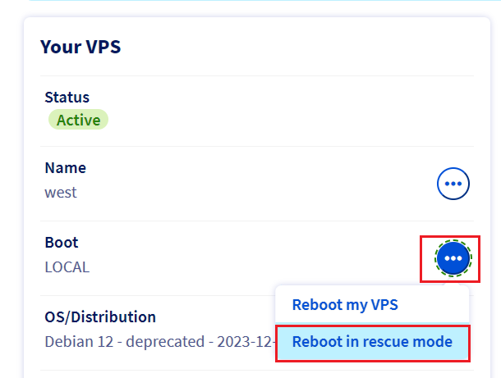The height and width of the screenshot is (378, 501).
Task: Click the Boot row ellipsis actions button
Action: coord(453,258)
